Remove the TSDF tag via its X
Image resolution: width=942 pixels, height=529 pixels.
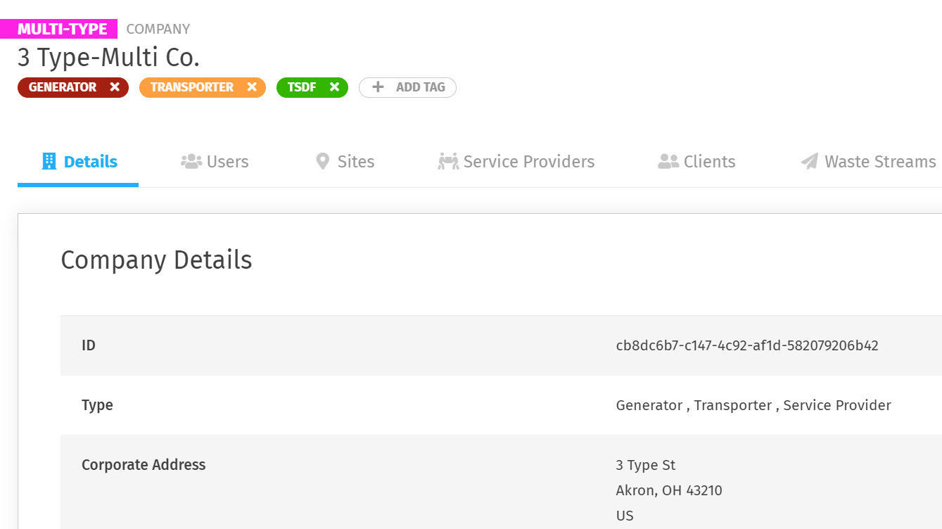pos(334,87)
